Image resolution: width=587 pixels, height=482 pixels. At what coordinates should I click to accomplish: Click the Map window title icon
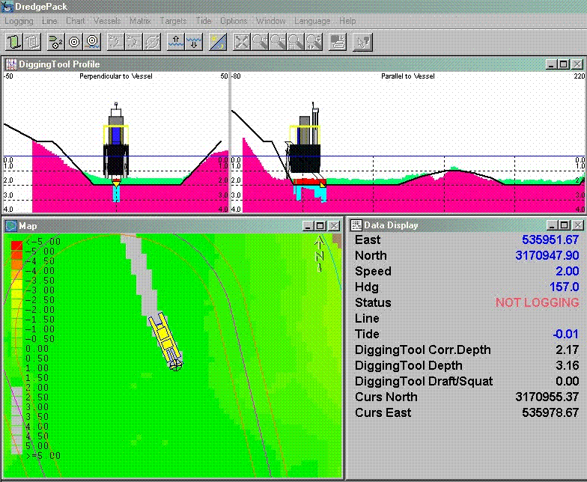12,226
